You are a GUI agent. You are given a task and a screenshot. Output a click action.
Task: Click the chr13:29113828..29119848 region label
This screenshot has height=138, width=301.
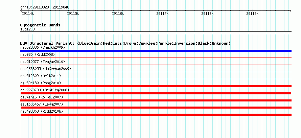[45, 7]
